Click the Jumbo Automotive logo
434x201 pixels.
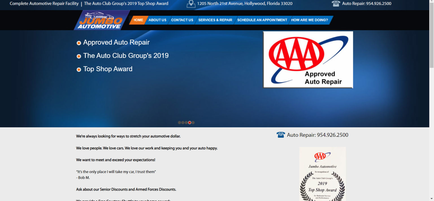coord(101,20)
